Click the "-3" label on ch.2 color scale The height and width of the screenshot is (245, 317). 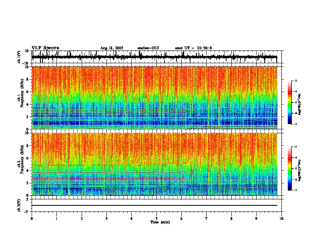click(295, 147)
